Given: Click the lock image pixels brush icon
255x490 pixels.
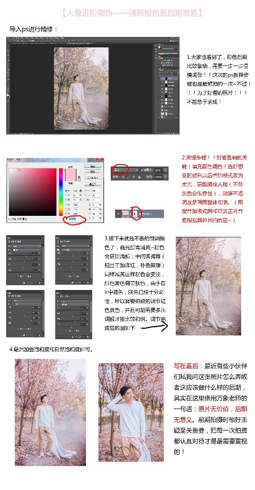Looking at the screenshot, I should point(128,177).
